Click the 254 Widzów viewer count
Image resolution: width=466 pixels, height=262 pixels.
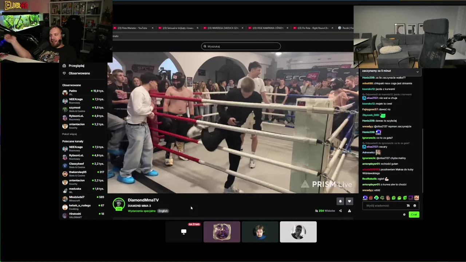325,211
